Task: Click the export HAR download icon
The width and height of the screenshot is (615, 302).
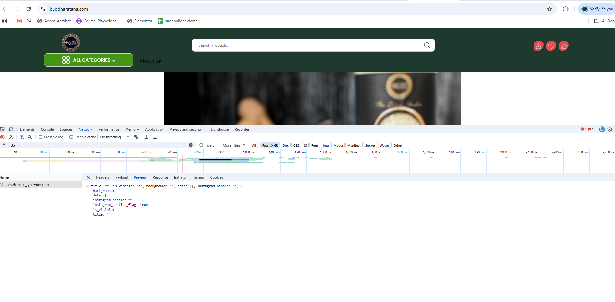Action: [x=155, y=137]
